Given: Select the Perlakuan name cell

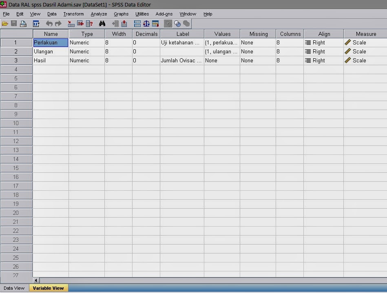Looking at the screenshot, I should tap(51, 42).
